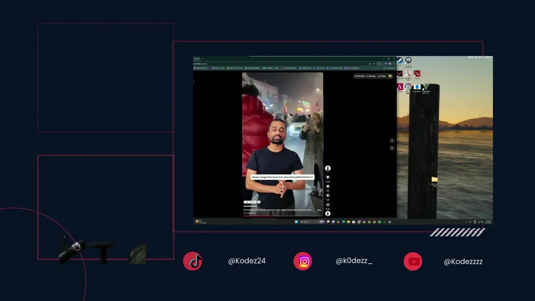Open the sound disc avatar below the share icon
Screen dimensions: 535x301
[328, 214]
